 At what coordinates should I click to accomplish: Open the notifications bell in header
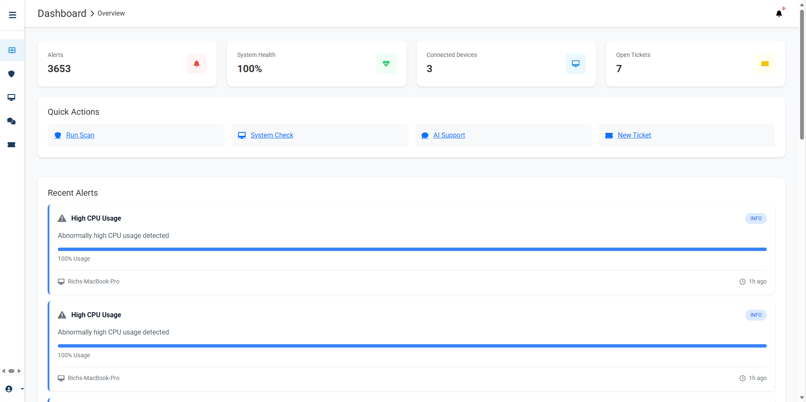[x=779, y=13]
